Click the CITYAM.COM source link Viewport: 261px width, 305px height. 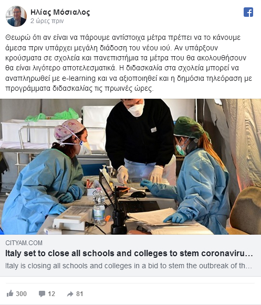pos(24,243)
